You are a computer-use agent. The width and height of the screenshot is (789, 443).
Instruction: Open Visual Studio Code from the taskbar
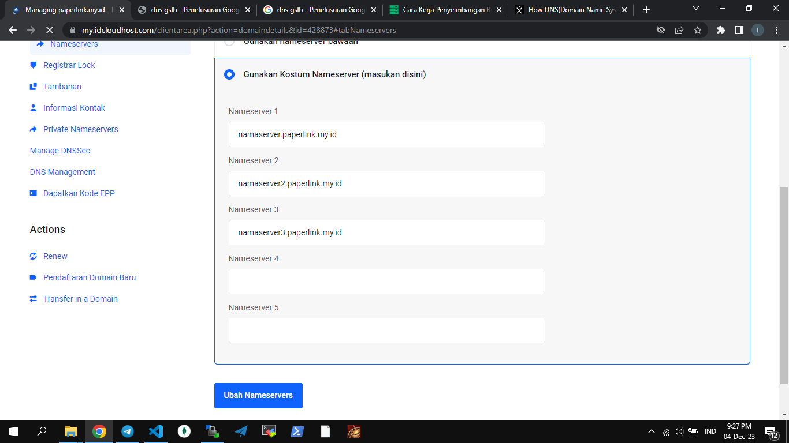(155, 431)
